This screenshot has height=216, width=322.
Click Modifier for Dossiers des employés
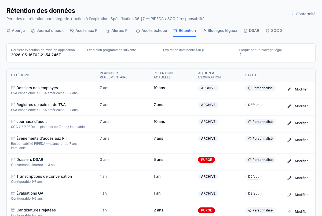click(298, 89)
